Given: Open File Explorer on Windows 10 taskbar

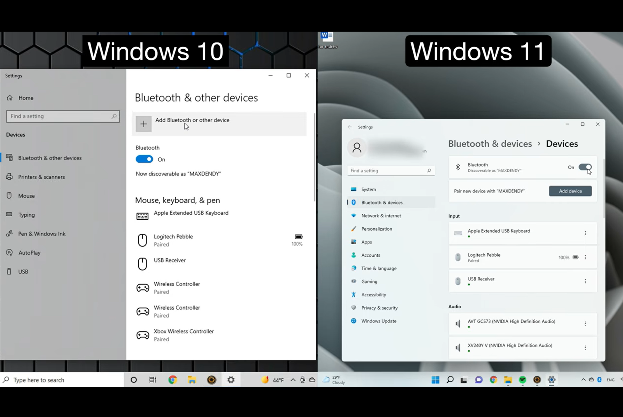Looking at the screenshot, I should click(192, 380).
